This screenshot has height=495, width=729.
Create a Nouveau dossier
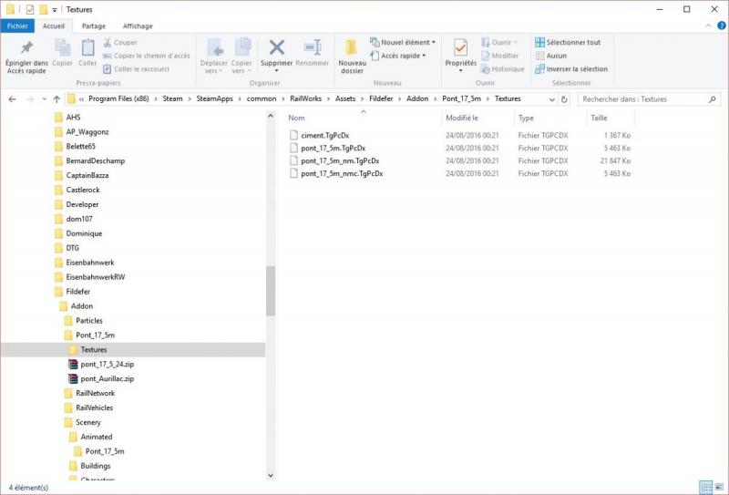point(352,56)
